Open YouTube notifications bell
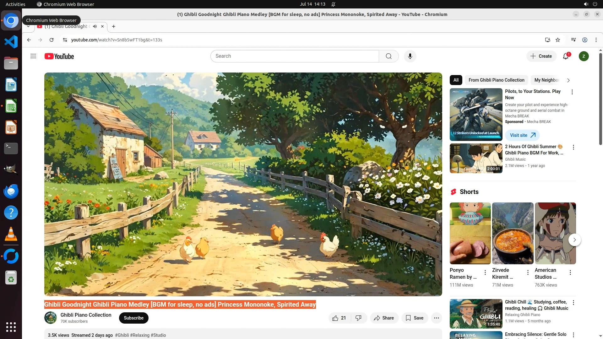Image resolution: width=603 pixels, height=339 pixels. point(566,56)
